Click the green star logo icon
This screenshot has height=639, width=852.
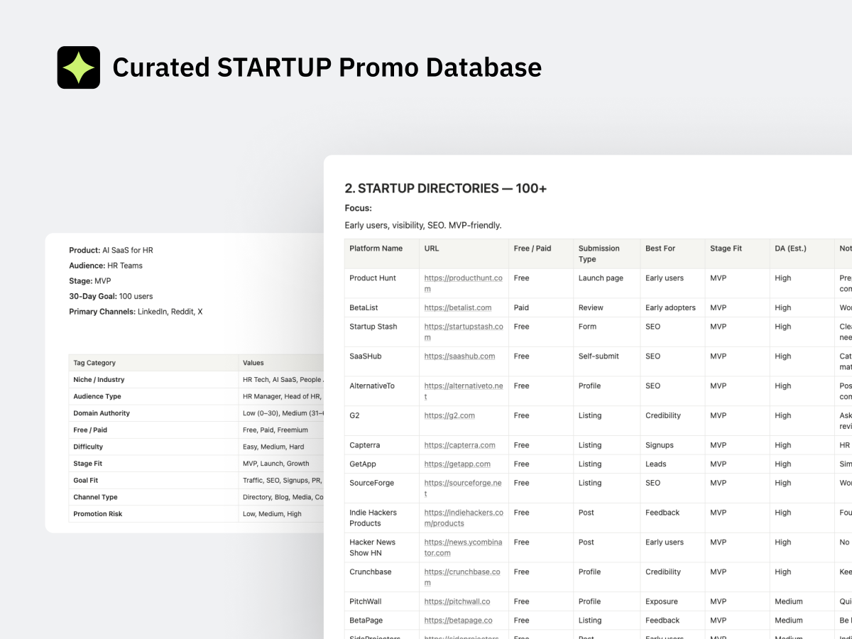[79, 67]
